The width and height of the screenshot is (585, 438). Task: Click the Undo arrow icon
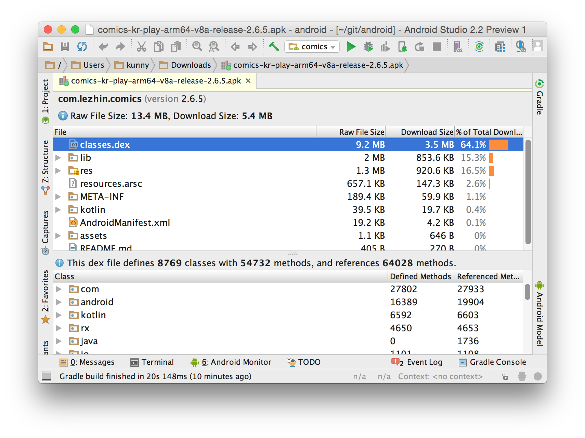pyautogui.click(x=103, y=47)
